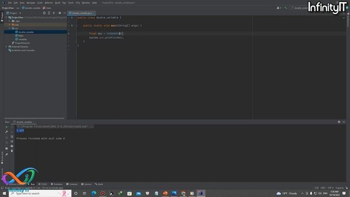Collapse the ProjectOne root node

[7, 18]
